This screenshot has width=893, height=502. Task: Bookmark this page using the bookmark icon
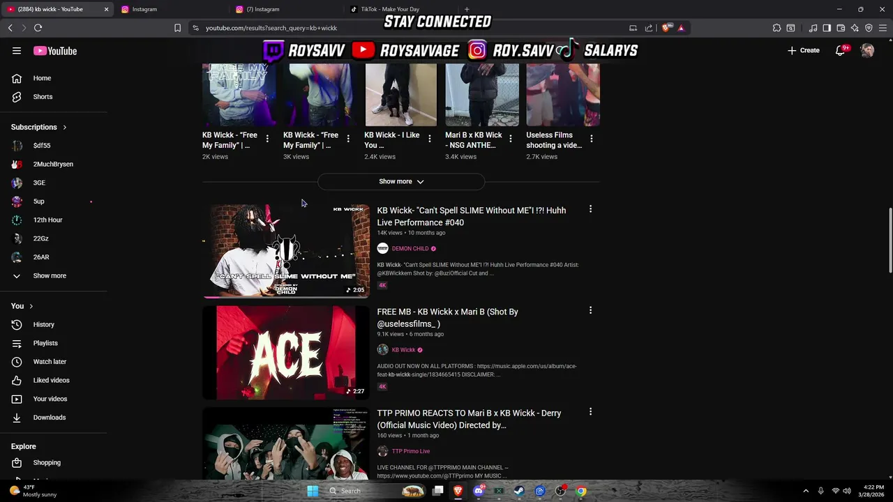pos(177,28)
